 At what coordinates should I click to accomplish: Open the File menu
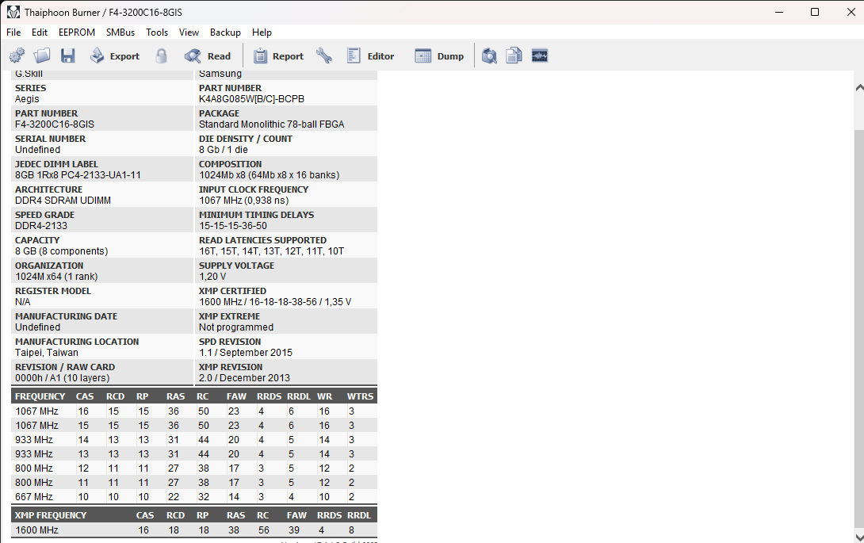(x=13, y=33)
